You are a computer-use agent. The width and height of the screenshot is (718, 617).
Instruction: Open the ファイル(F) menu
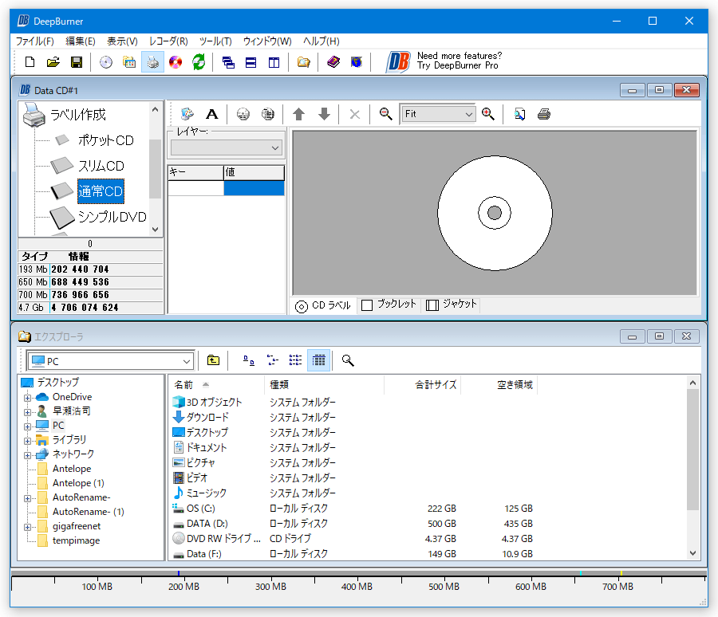pos(35,41)
